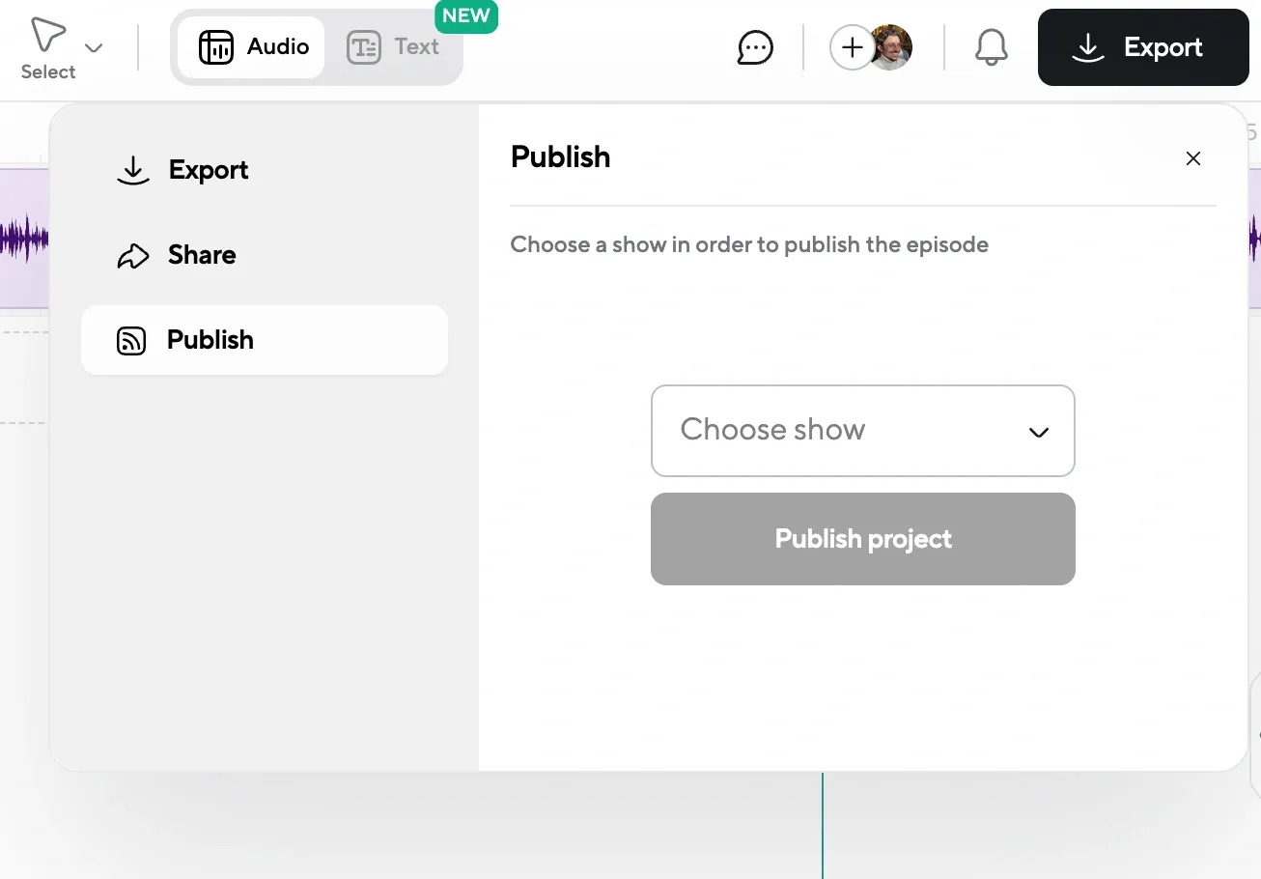Select the Publish RSS feed icon
1261x879 pixels.
131,341
